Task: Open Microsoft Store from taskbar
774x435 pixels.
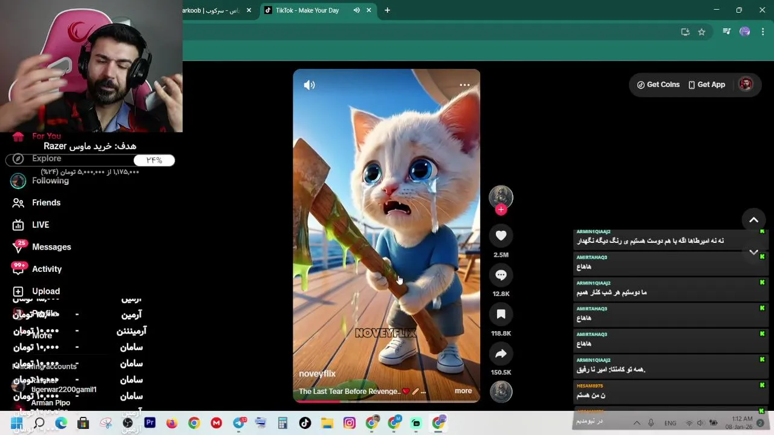Action: click(x=83, y=423)
